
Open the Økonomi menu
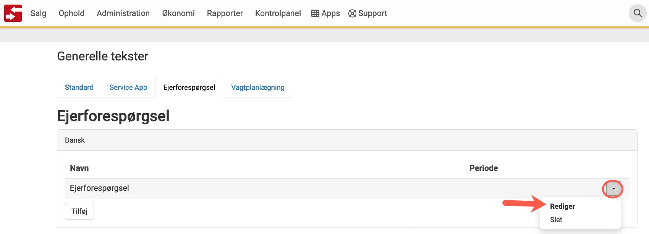pos(178,13)
